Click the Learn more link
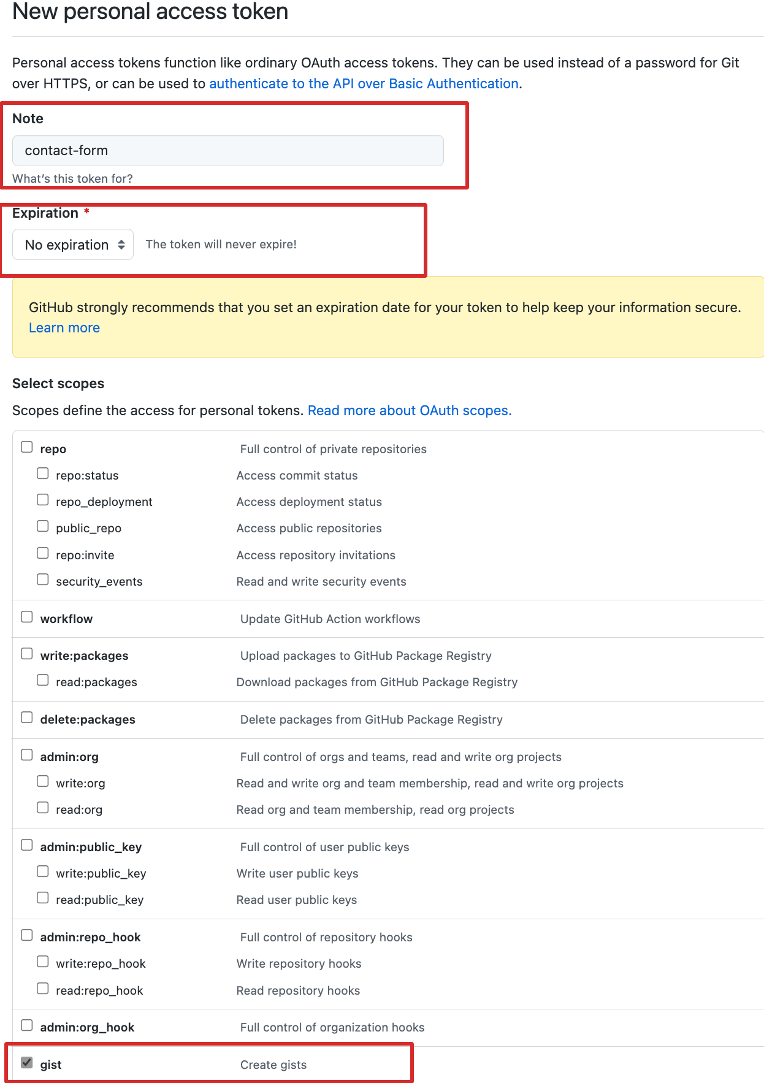The image size is (764, 1083). 64,328
